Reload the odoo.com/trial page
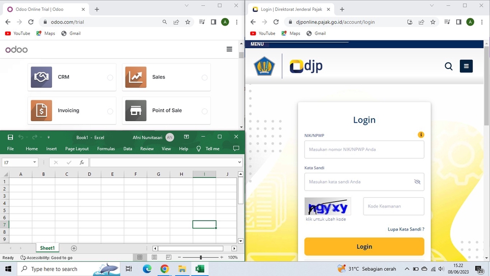The width and height of the screenshot is (490, 276). pos(31,22)
